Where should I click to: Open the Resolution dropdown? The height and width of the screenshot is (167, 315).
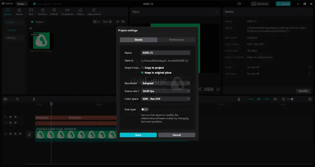coord(165,83)
